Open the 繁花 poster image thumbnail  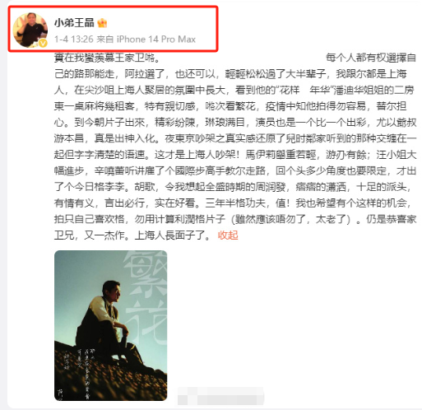coord(111,325)
